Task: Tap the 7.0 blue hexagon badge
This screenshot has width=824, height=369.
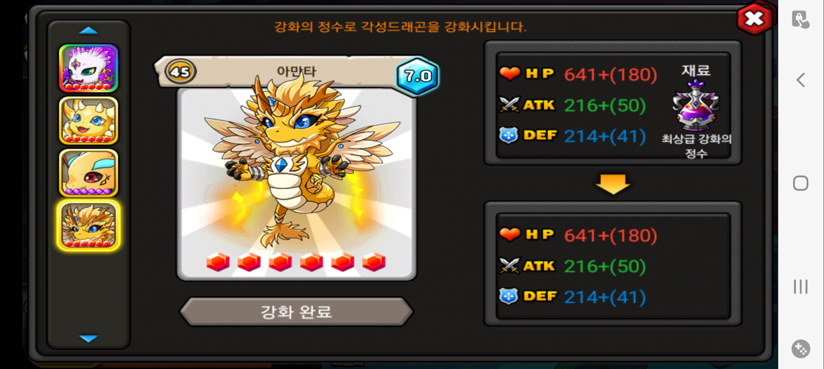Action: tap(418, 76)
